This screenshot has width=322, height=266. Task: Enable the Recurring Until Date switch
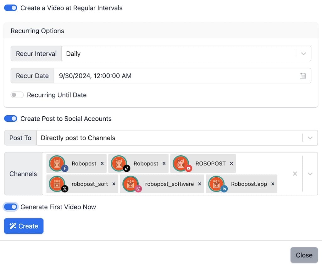[17, 95]
